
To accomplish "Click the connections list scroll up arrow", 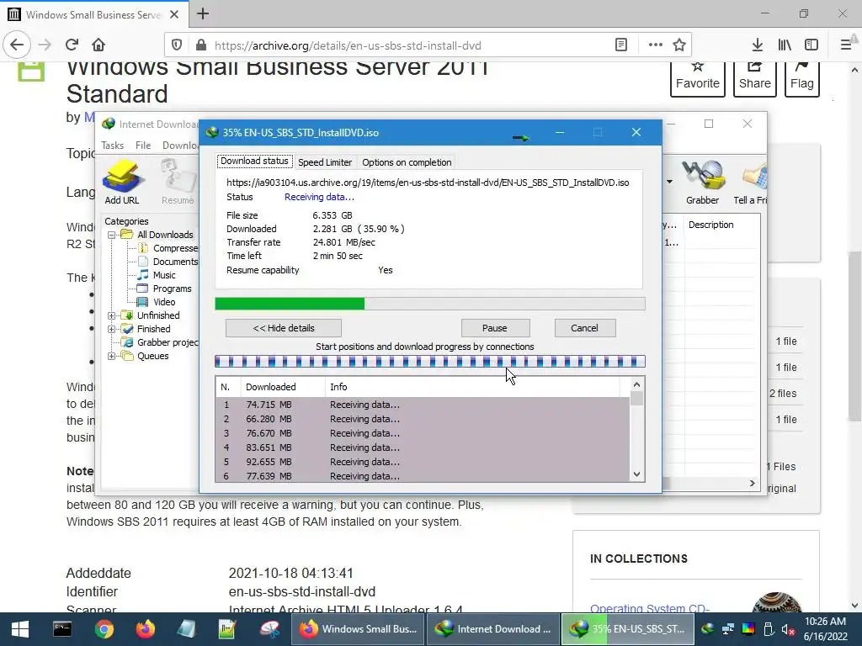I will coord(636,385).
